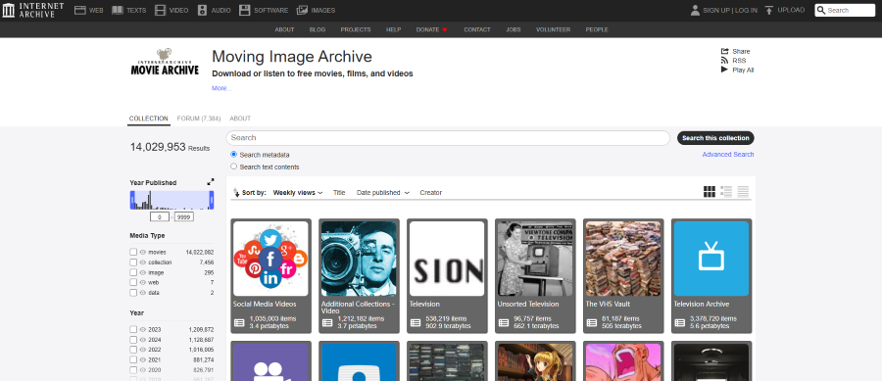Screen dimensions: 882x381
Task: Click the year range end field showing 9999
Action: [184, 216]
